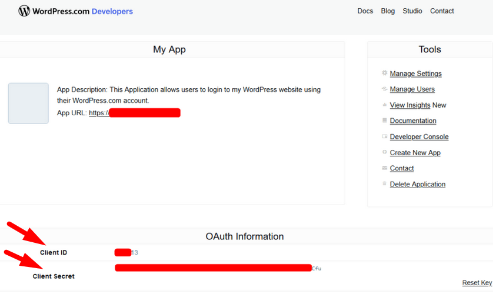Click the OAuth Information heading
The image size is (496, 294).
(245, 236)
